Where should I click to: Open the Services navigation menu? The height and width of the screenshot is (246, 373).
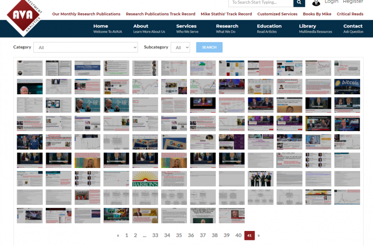point(186,28)
